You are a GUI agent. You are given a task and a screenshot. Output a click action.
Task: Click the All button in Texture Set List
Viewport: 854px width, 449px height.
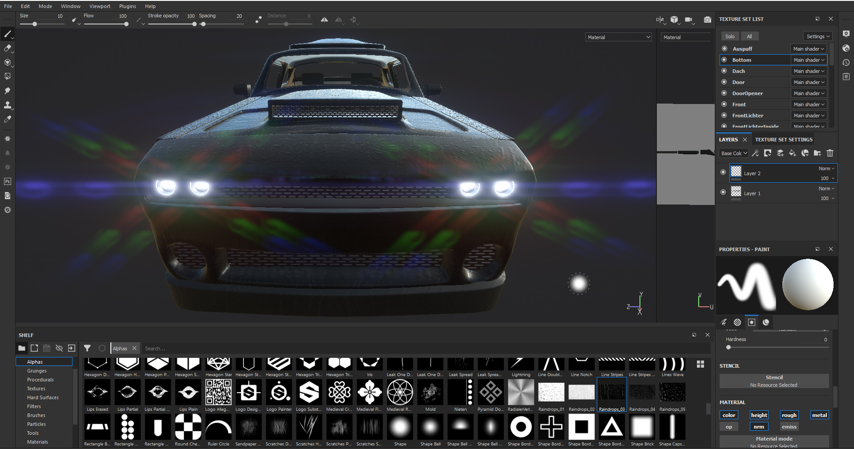749,36
